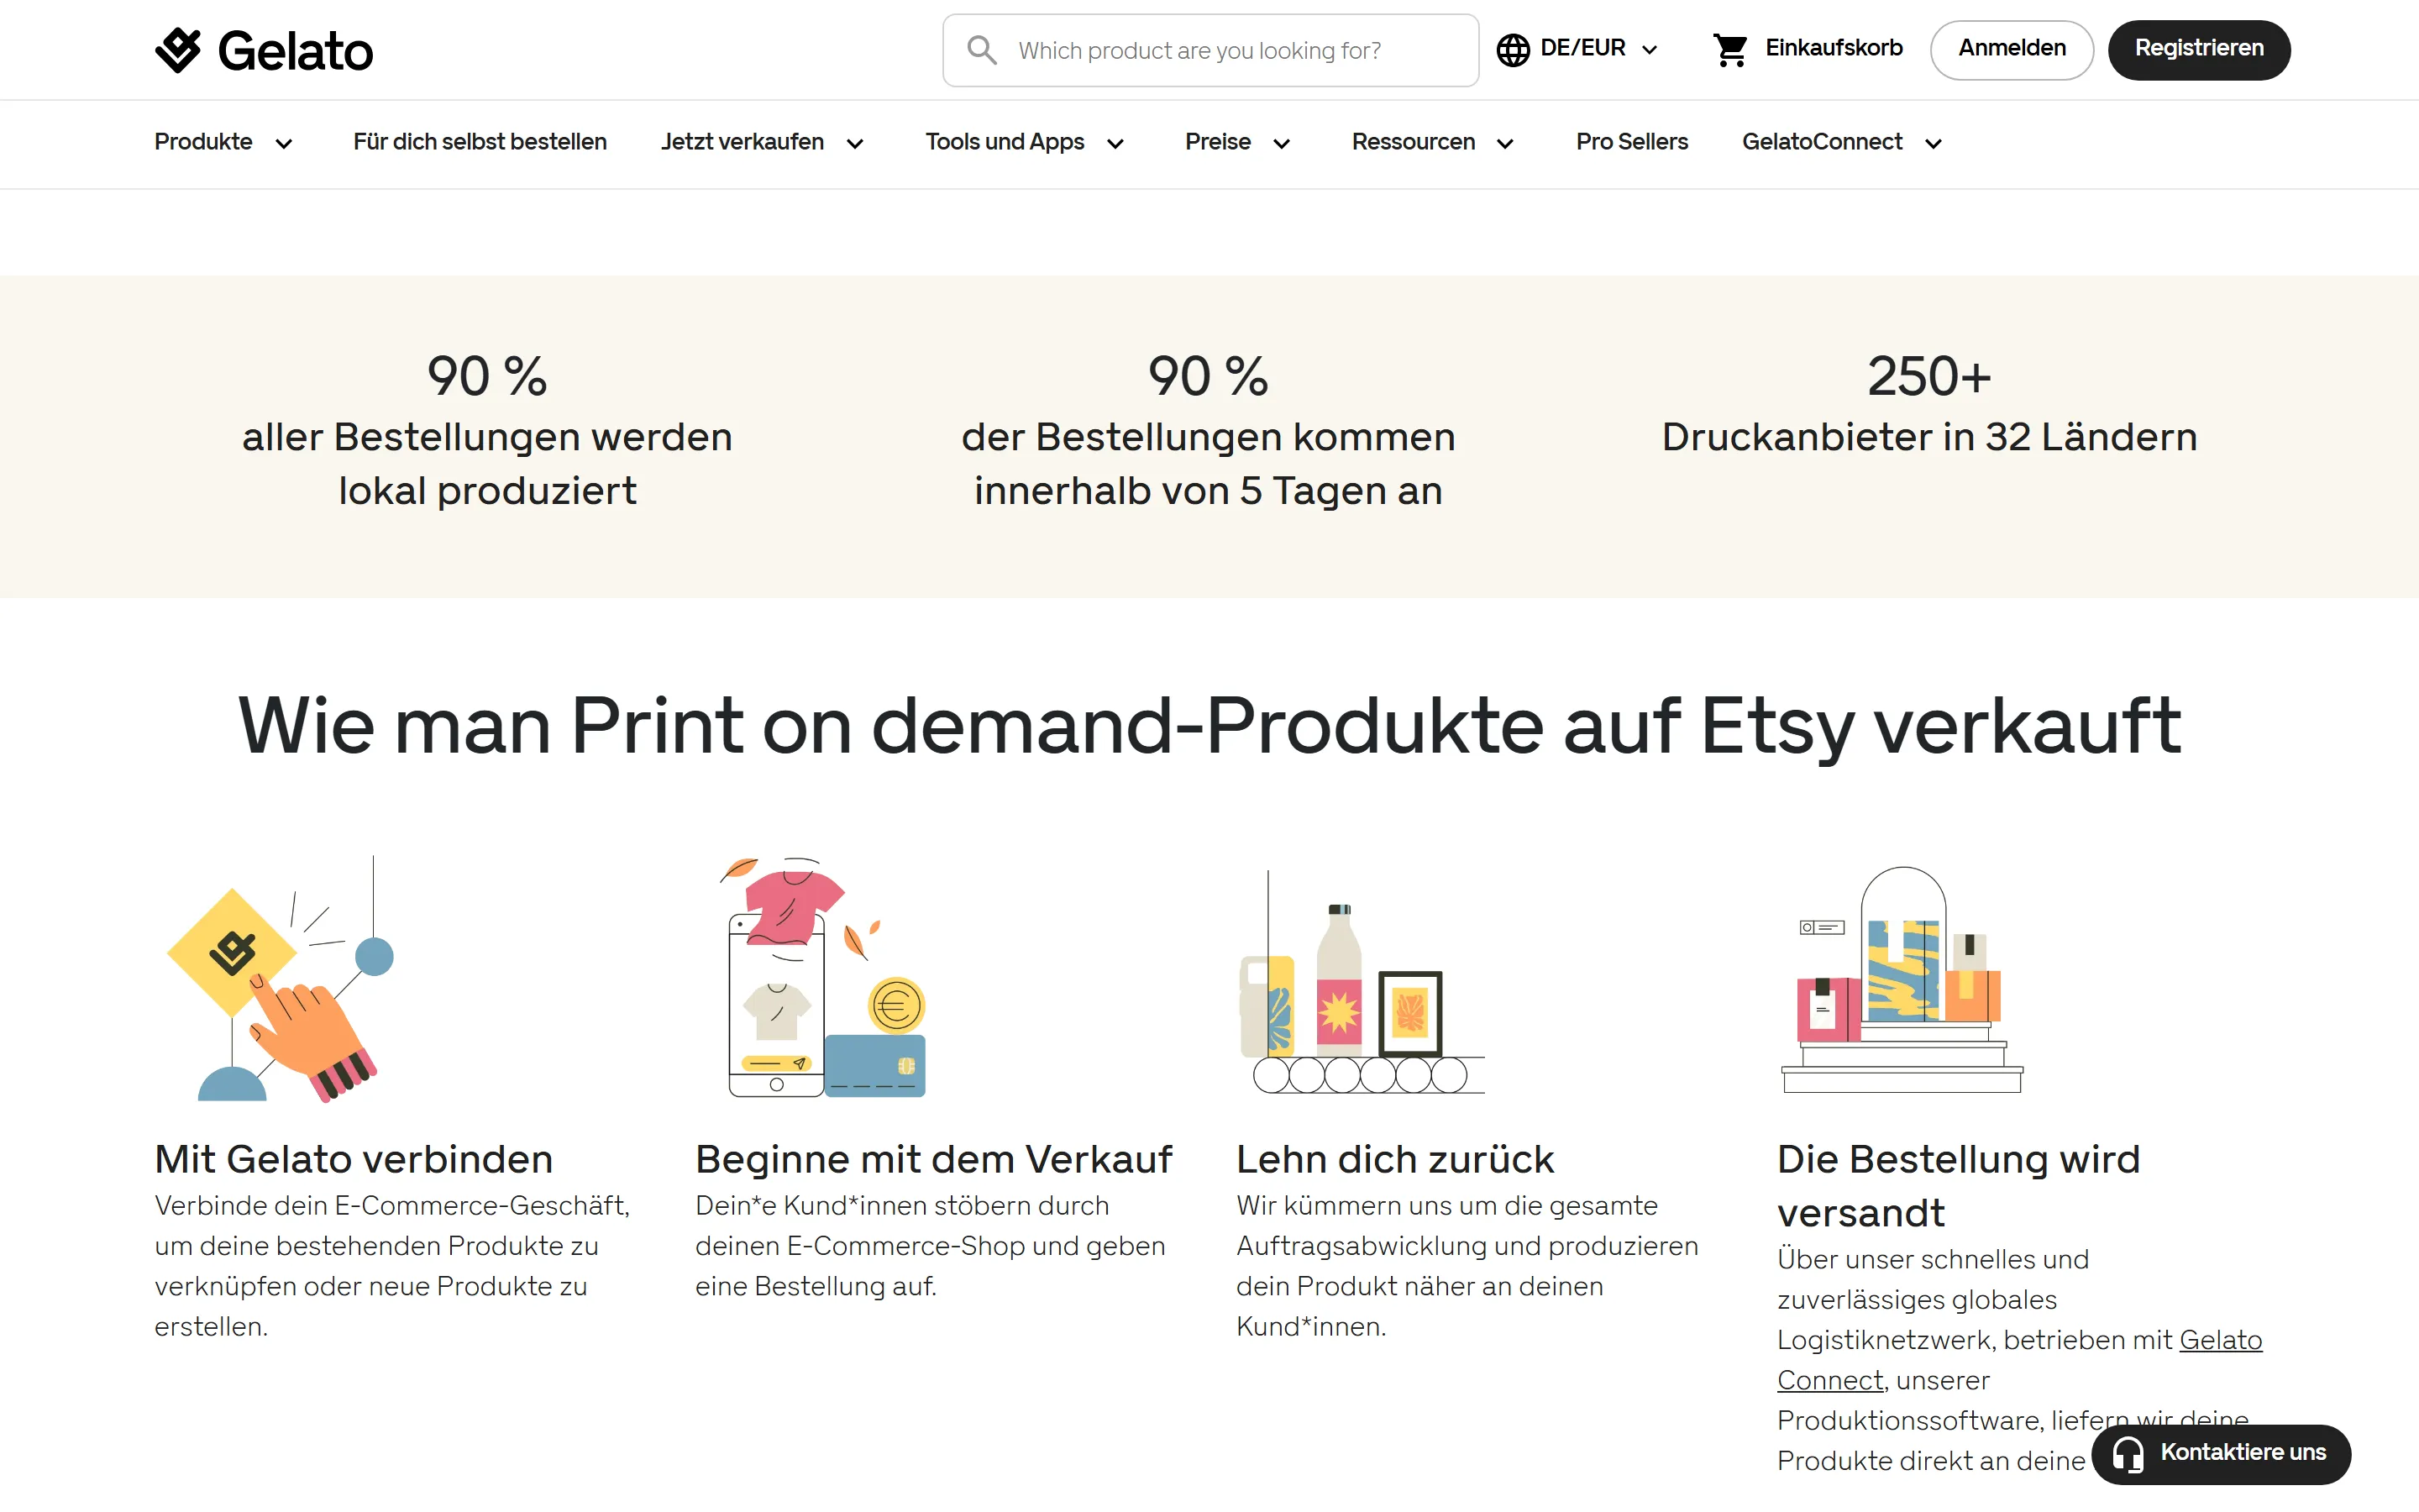Focus the product search field
Image resolution: width=2419 pixels, height=1512 pixels.
coord(1210,50)
